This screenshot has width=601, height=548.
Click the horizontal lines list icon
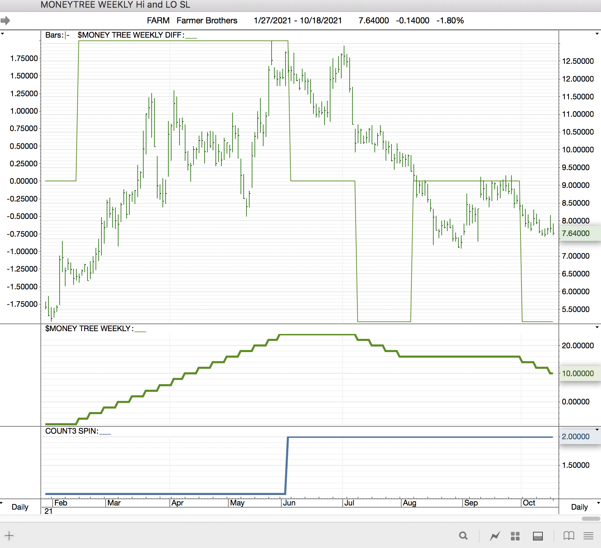pyautogui.click(x=588, y=536)
